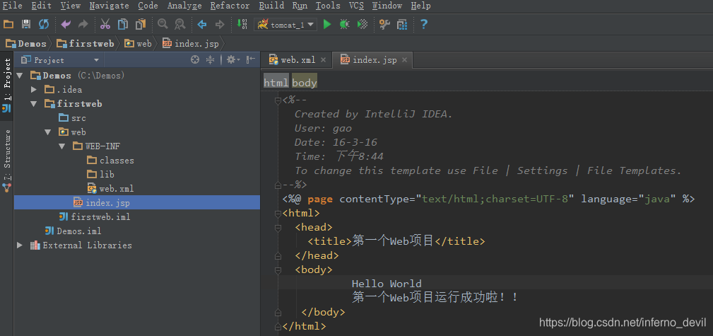Collapse the web folder arrow
Image resolution: width=713 pixels, height=336 pixels.
(x=48, y=132)
